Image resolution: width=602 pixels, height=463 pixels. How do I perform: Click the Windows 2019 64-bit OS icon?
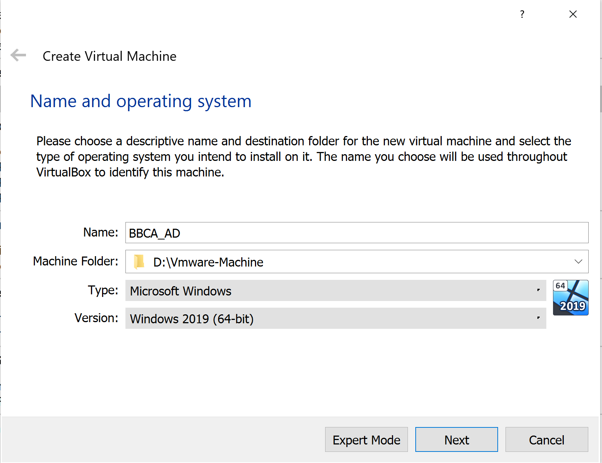point(570,298)
